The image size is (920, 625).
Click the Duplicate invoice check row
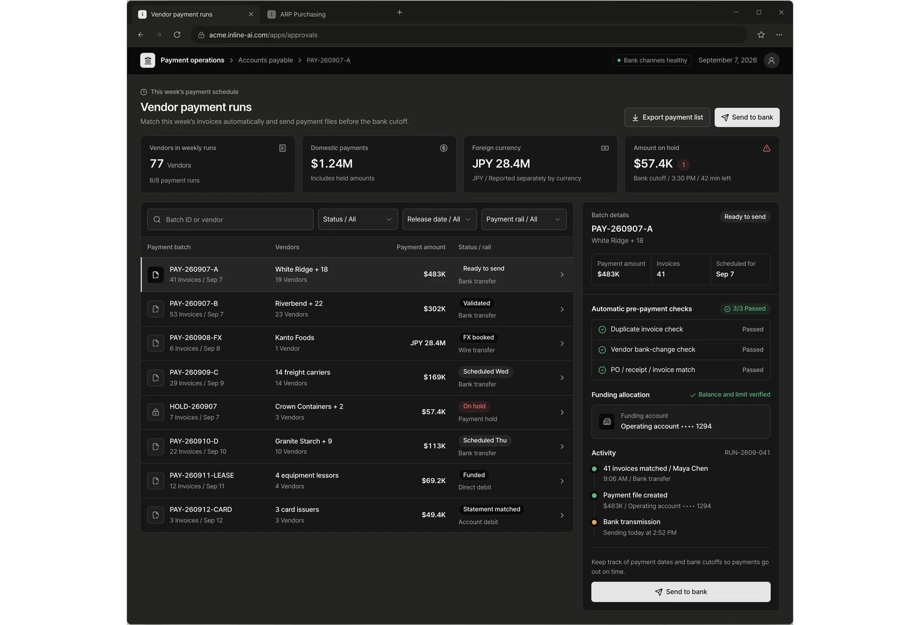coord(681,330)
